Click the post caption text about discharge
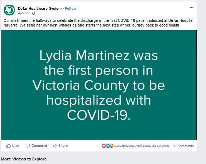Viewport: 206px width, 164px height. point(99,23)
